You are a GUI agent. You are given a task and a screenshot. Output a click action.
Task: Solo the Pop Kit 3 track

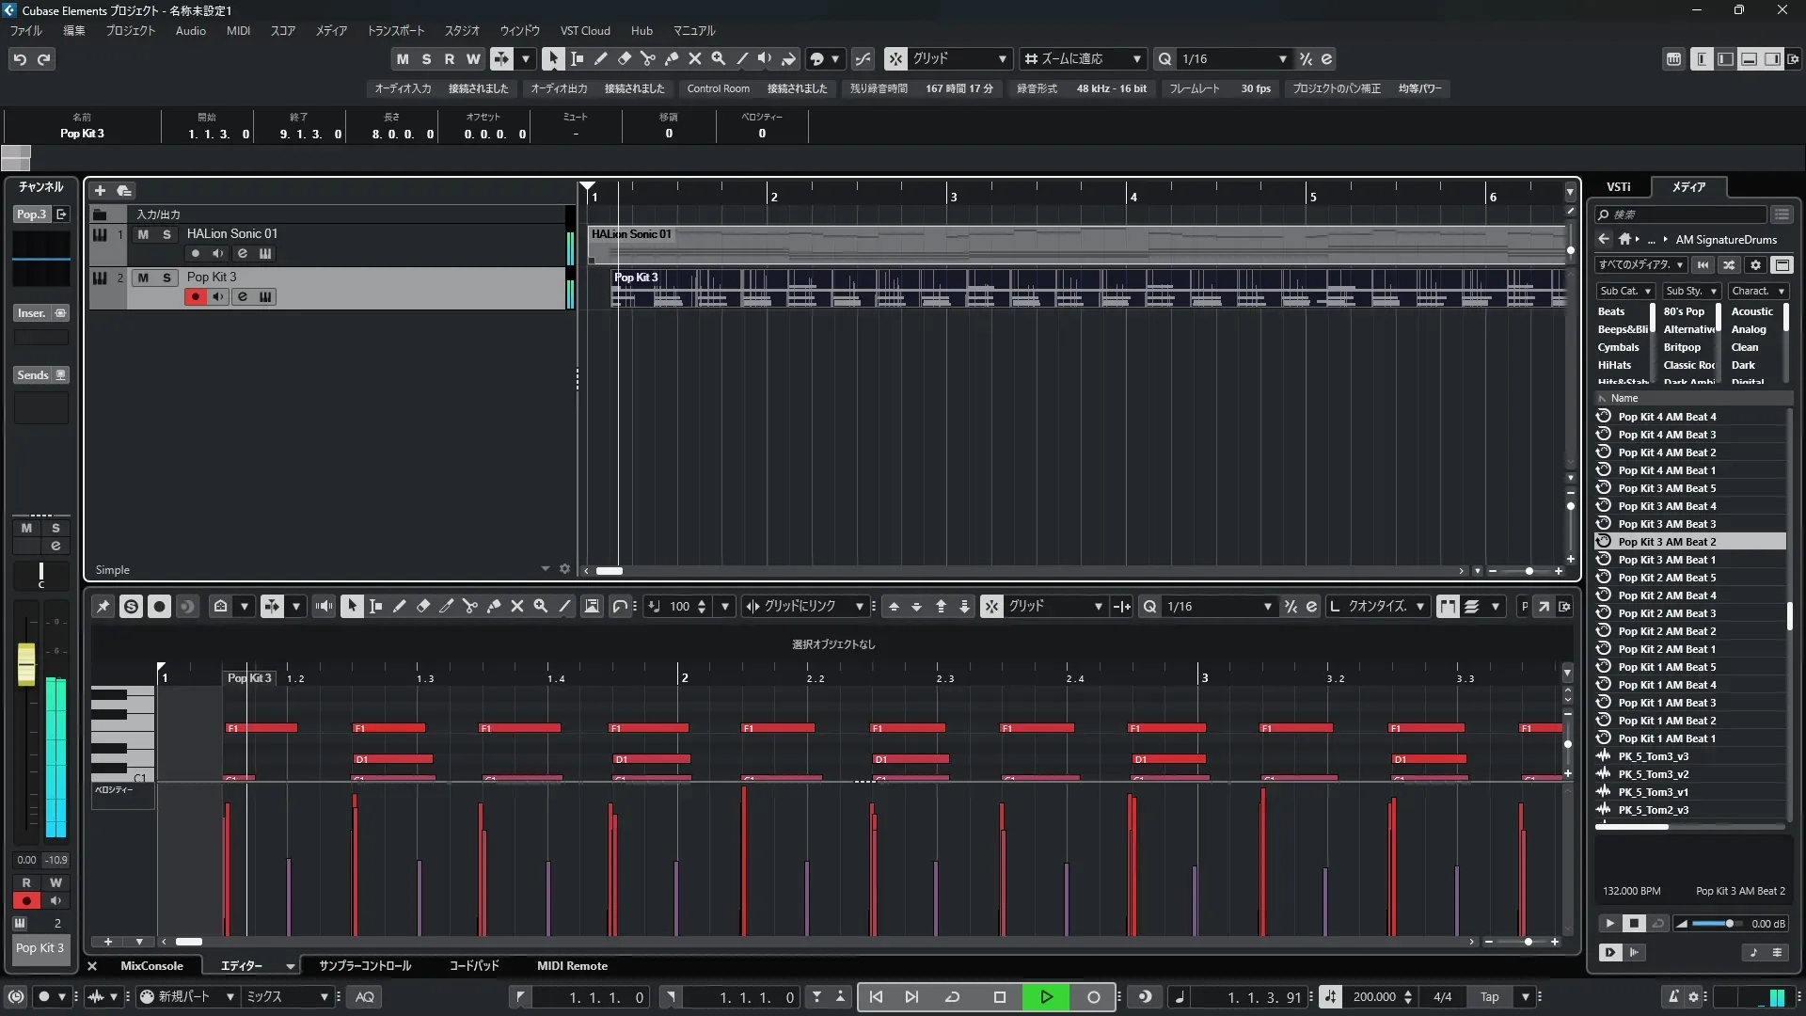pos(166,278)
